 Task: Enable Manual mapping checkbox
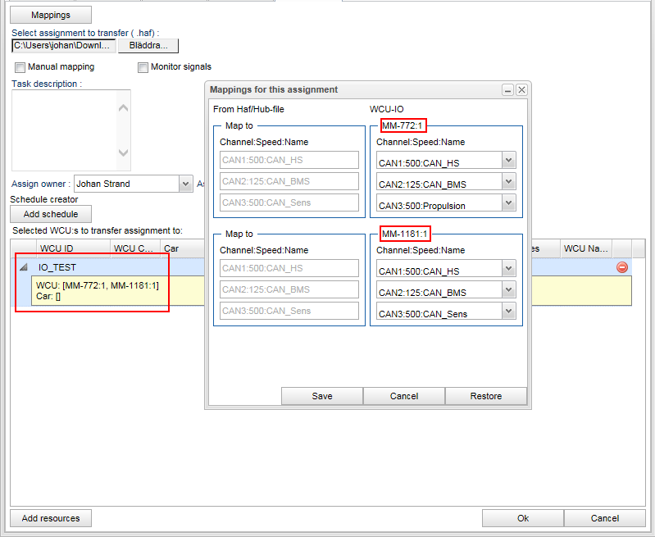click(x=20, y=67)
